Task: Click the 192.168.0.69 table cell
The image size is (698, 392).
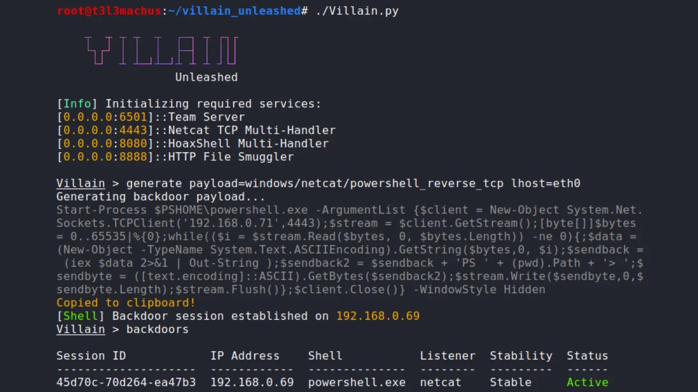Action: click(252, 382)
